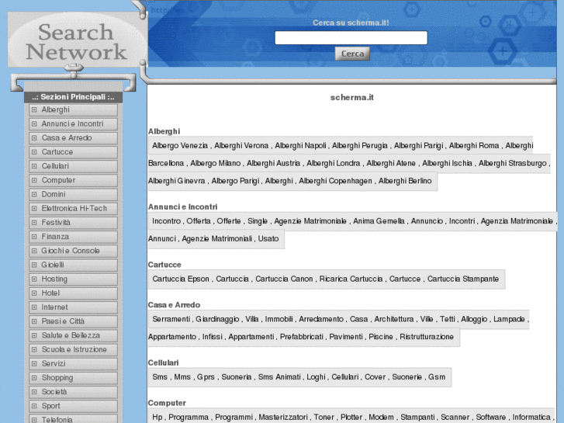Follow the Giardinaggio link
Viewport: 564px width, 423px height.
pos(217,319)
